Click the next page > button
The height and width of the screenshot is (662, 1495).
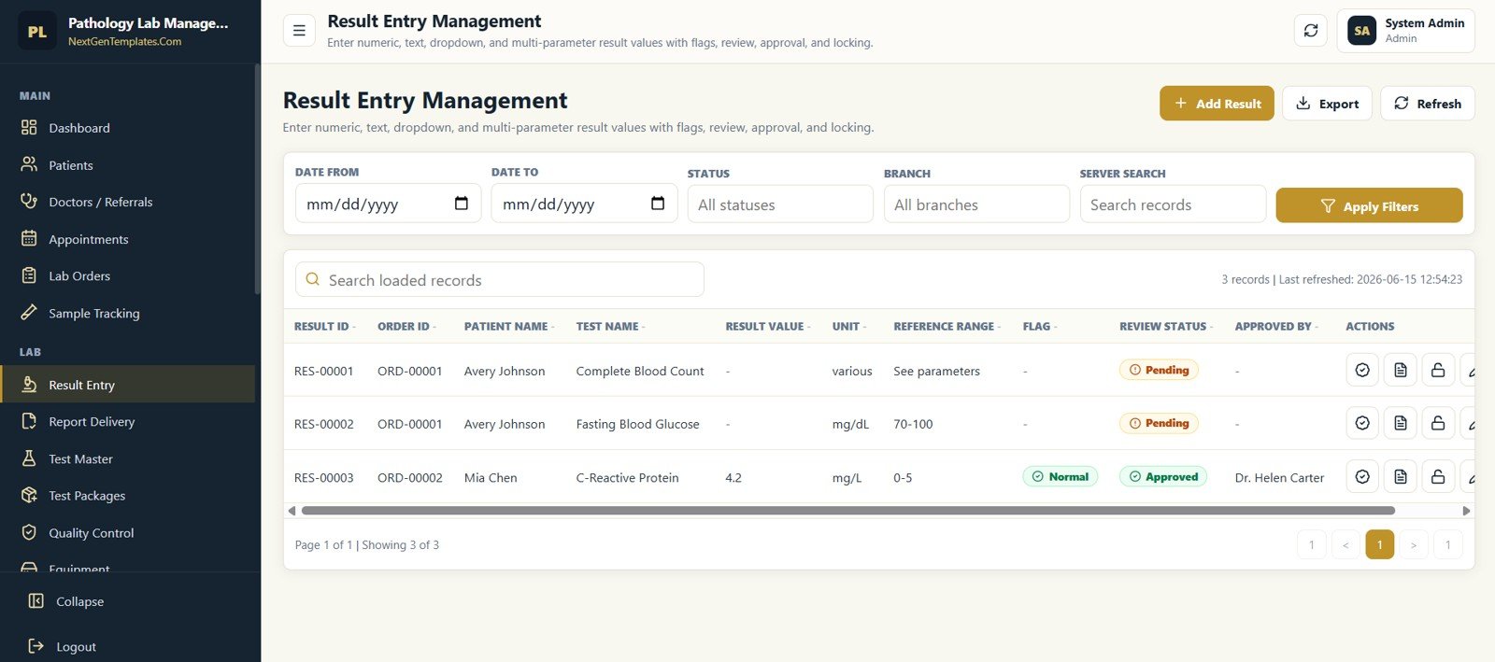pos(1414,544)
